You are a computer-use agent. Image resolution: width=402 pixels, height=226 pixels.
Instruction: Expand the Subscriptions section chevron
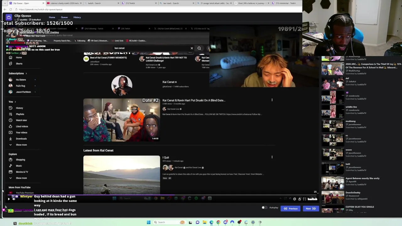point(26,73)
